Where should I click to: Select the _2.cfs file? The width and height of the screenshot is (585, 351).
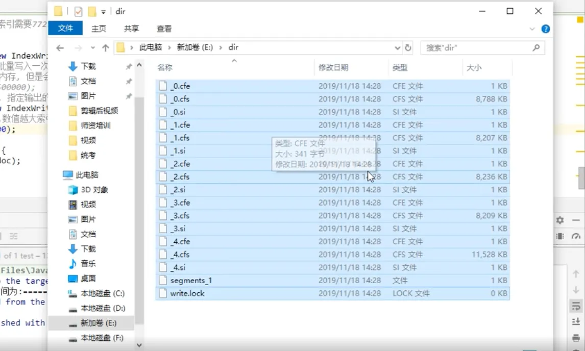(332, 177)
